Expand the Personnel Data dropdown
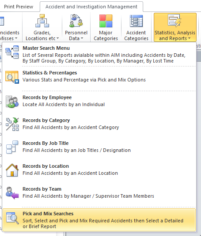 76,27
